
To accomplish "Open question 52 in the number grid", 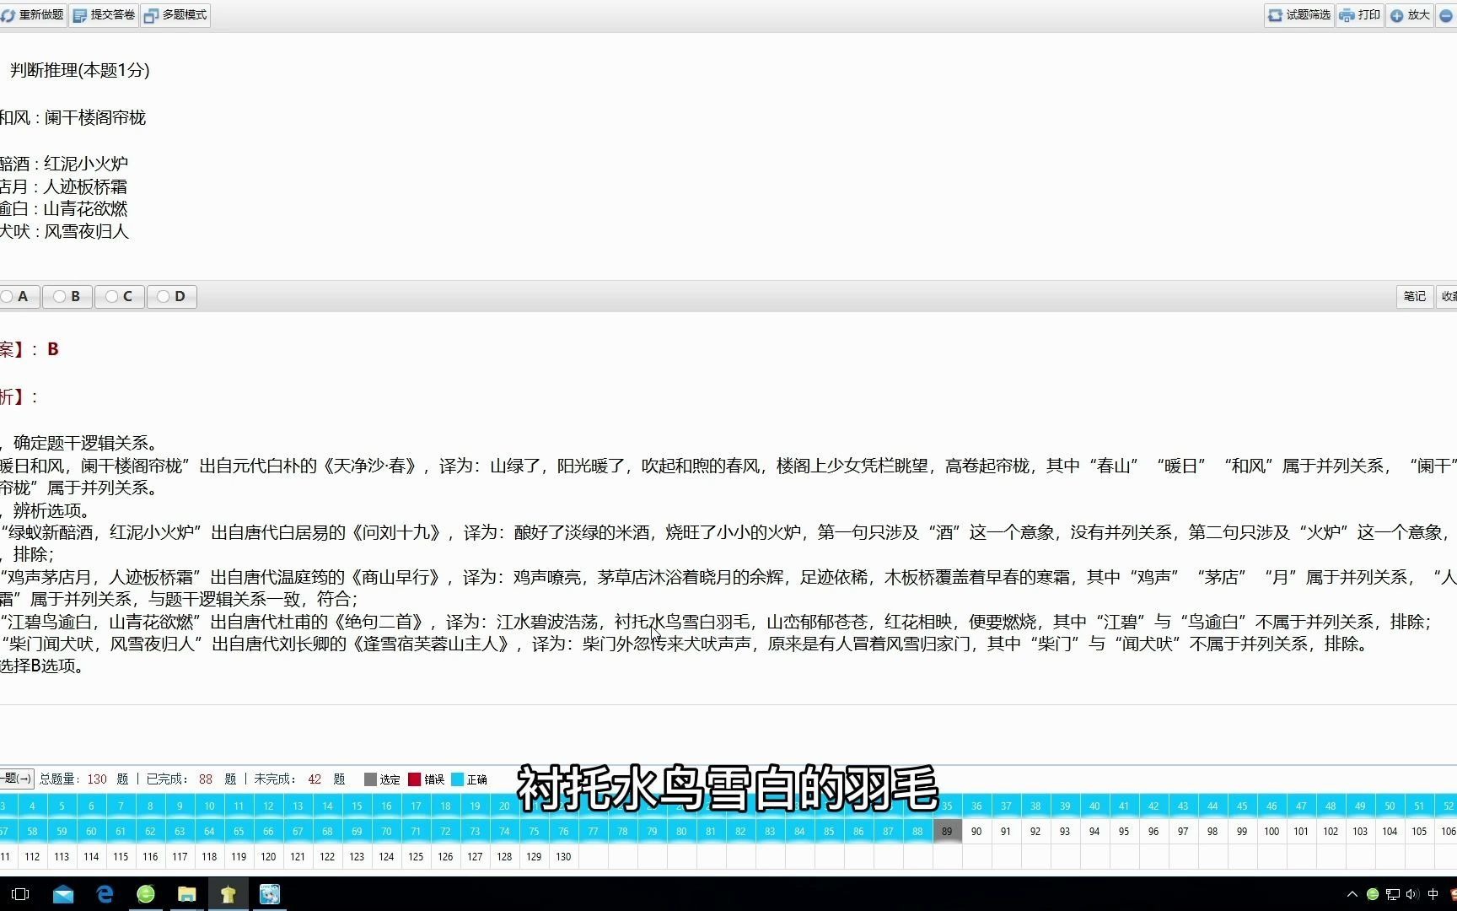I will tap(1447, 806).
